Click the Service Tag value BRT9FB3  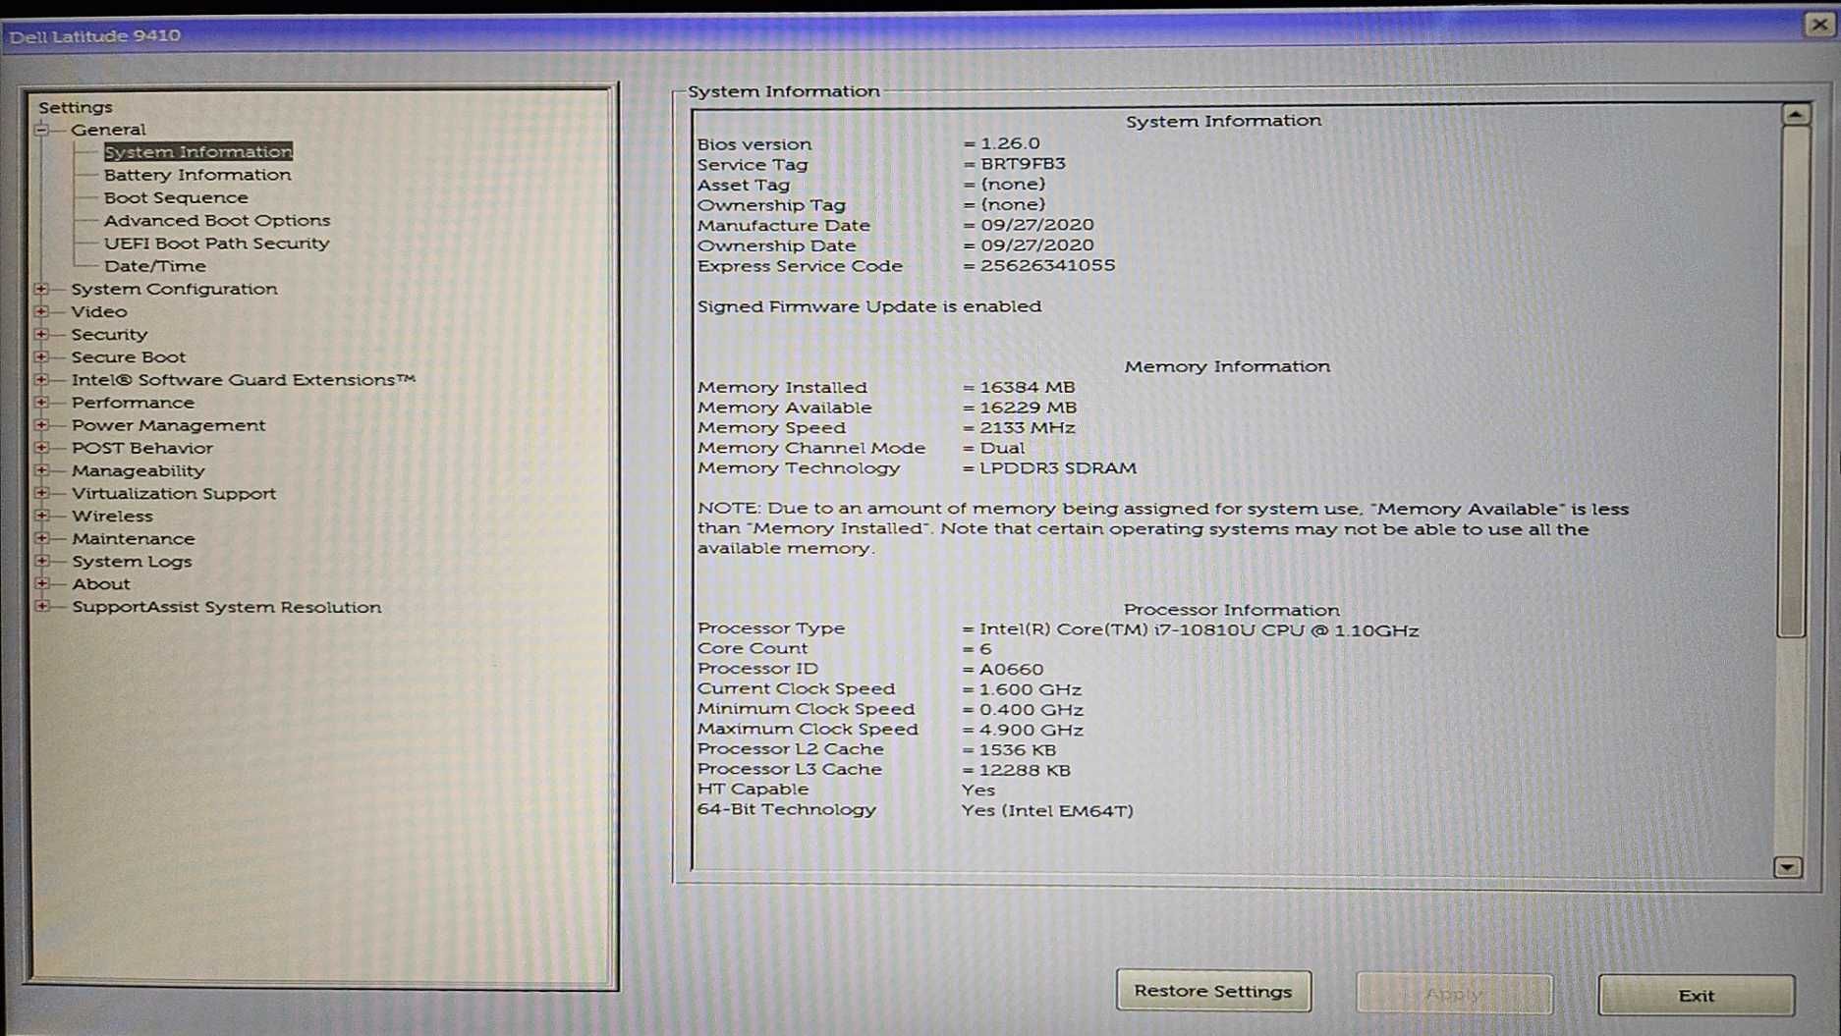click(x=1023, y=164)
